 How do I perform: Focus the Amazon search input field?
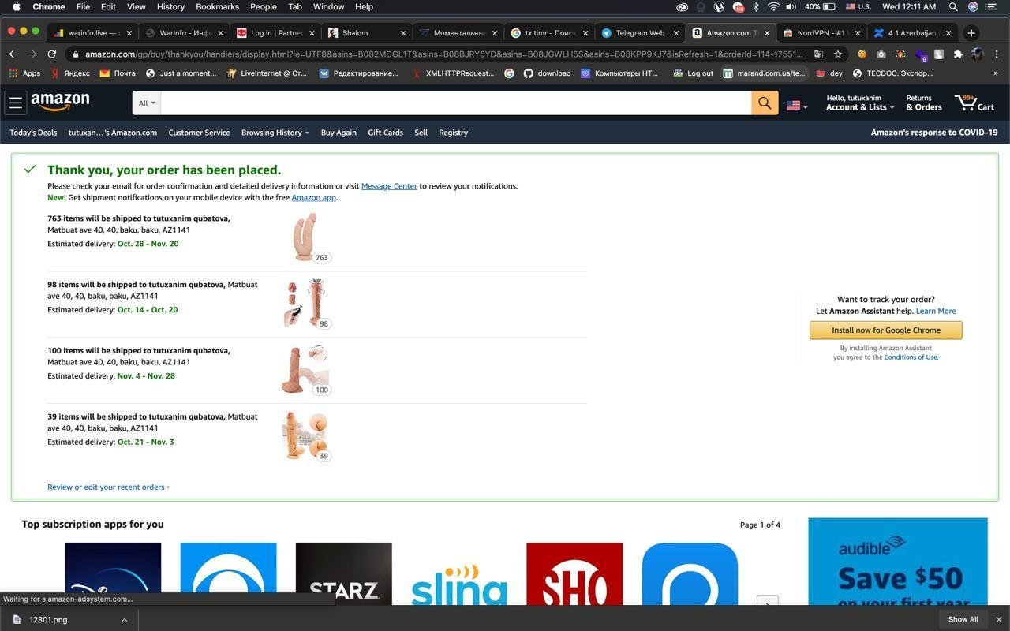[456, 103]
